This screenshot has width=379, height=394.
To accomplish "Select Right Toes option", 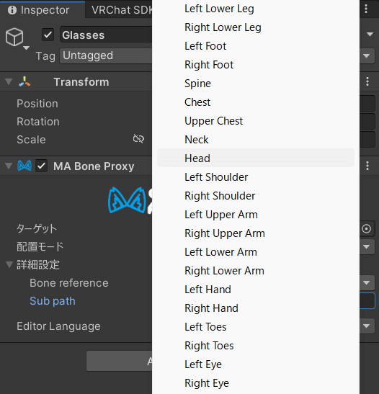I will (x=256, y=346).
